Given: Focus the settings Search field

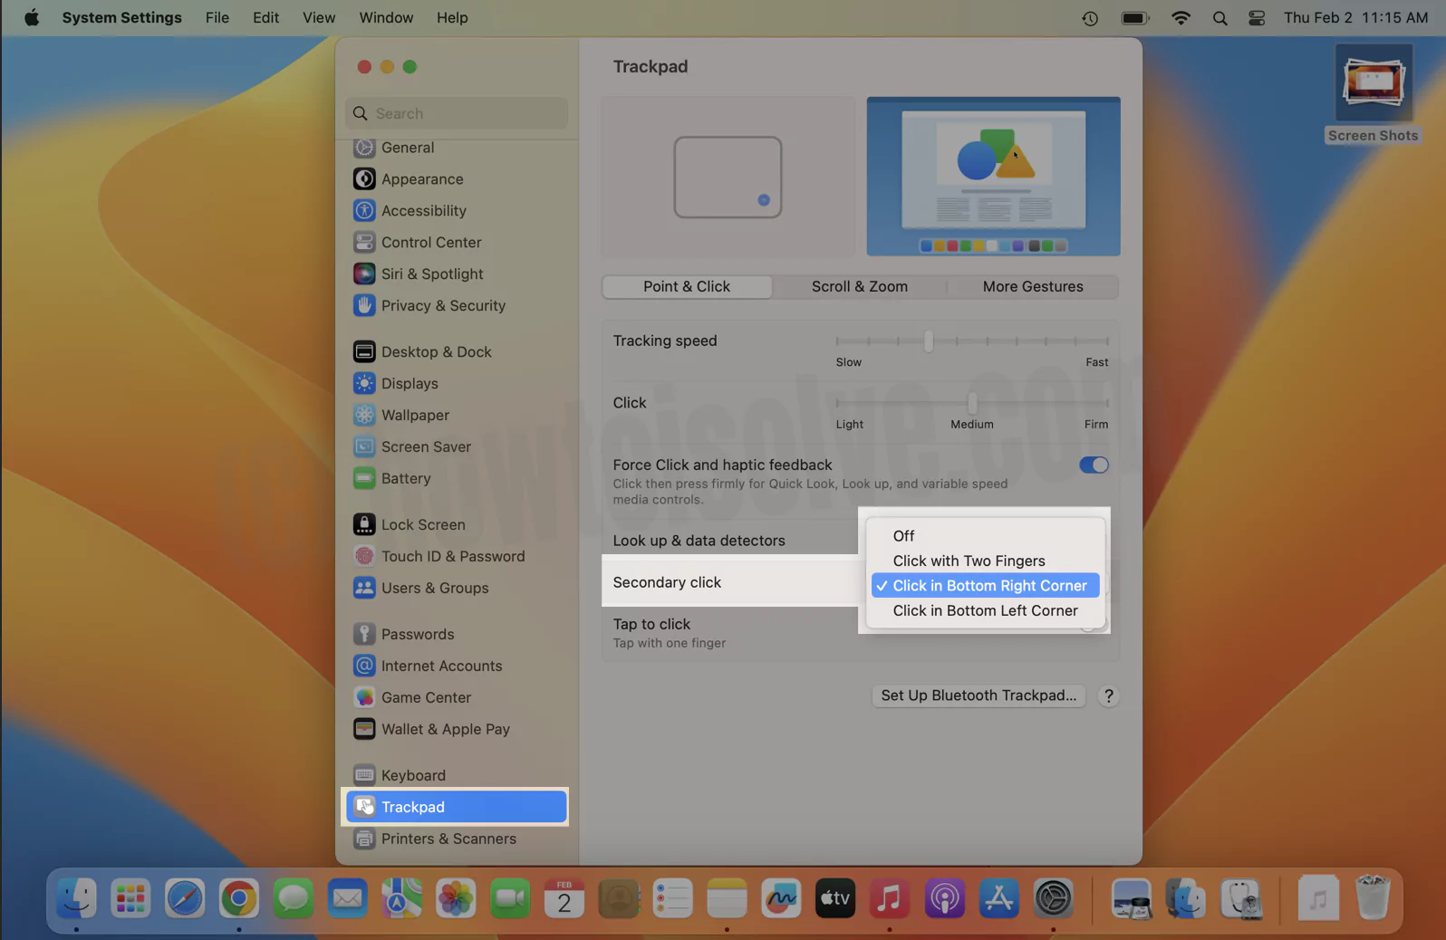Looking at the screenshot, I should (x=457, y=113).
